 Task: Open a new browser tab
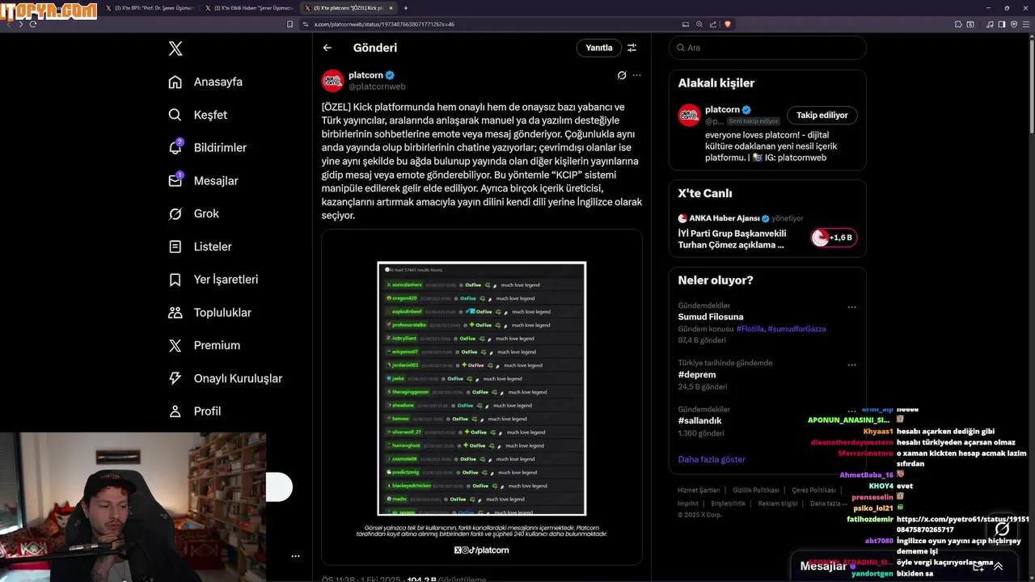[x=405, y=7]
